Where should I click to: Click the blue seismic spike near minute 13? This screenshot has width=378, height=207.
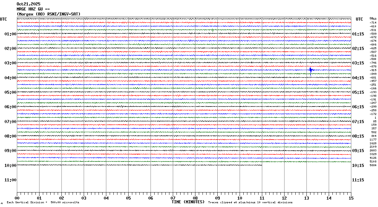coord(310,70)
